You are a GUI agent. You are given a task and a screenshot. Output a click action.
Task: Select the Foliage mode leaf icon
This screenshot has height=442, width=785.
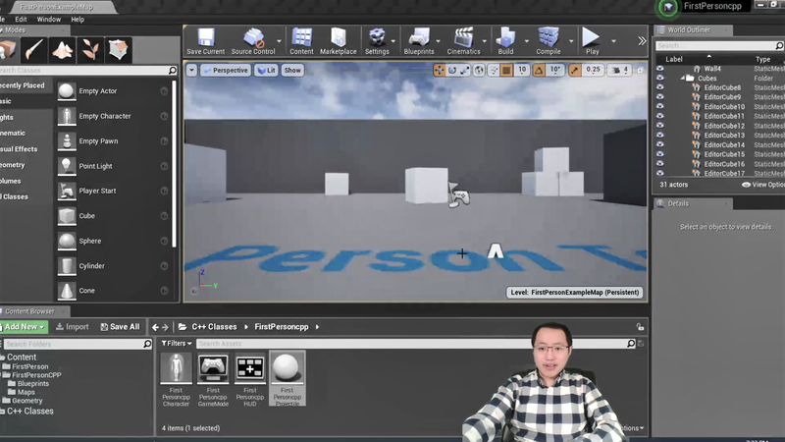pos(90,50)
